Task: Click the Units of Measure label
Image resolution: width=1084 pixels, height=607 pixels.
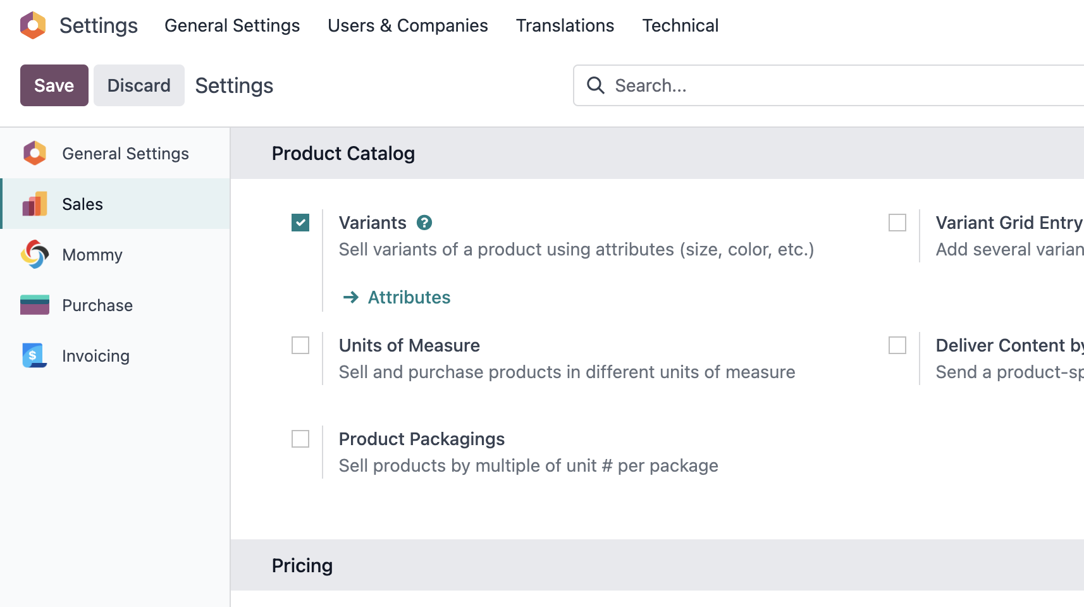Action: tap(409, 345)
